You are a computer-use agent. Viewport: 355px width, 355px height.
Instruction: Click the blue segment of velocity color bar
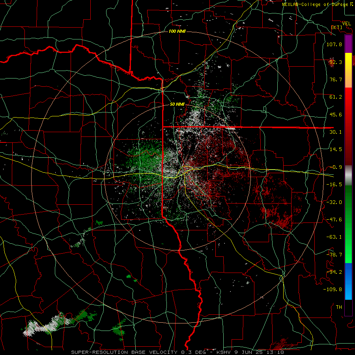[x=348, y=281]
